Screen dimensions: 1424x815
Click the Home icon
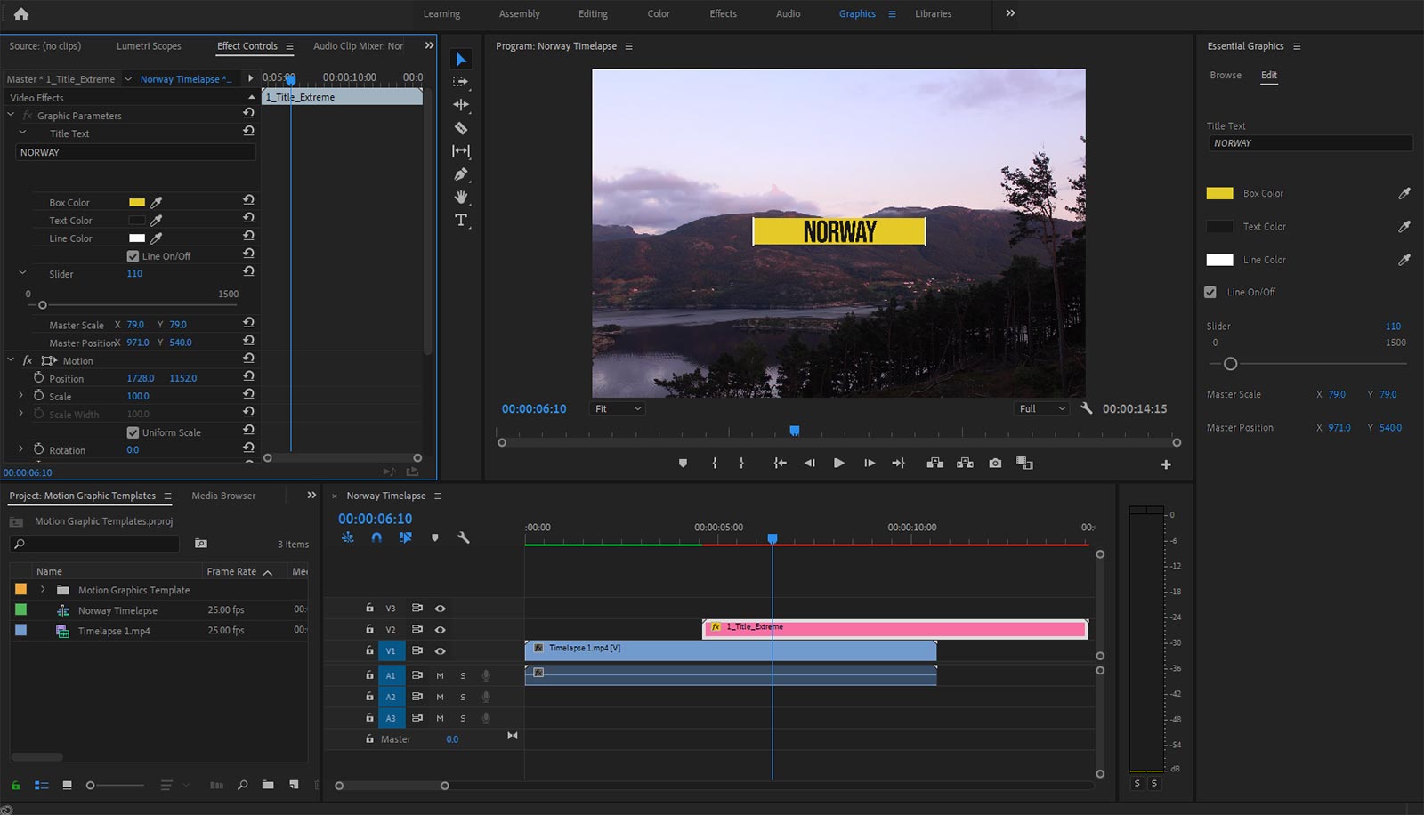pyautogui.click(x=21, y=13)
